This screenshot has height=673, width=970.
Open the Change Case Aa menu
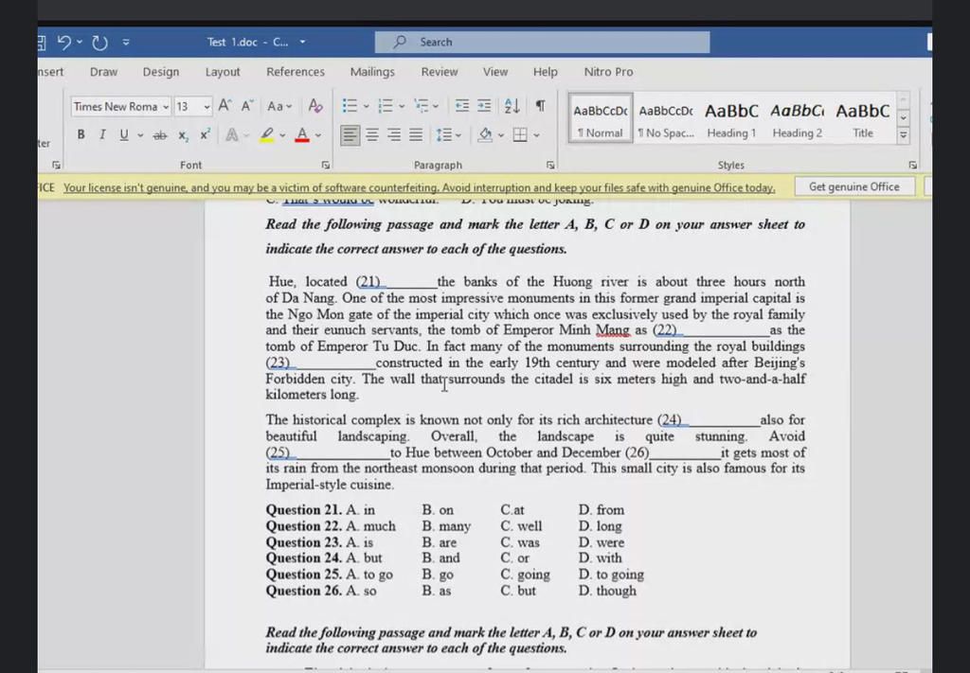coord(279,106)
